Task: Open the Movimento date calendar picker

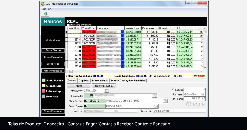Action: pos(107,91)
